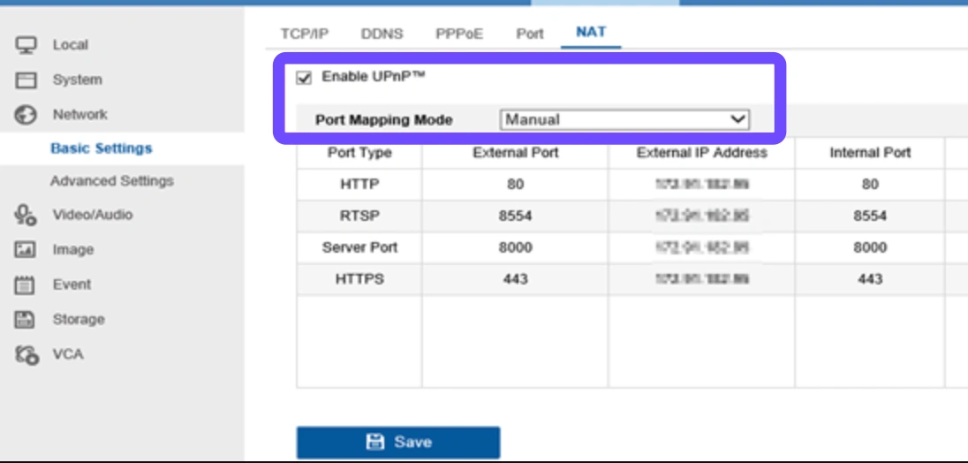The image size is (968, 463).
Task: Click the Enable UPnP label text
Action: 374,77
